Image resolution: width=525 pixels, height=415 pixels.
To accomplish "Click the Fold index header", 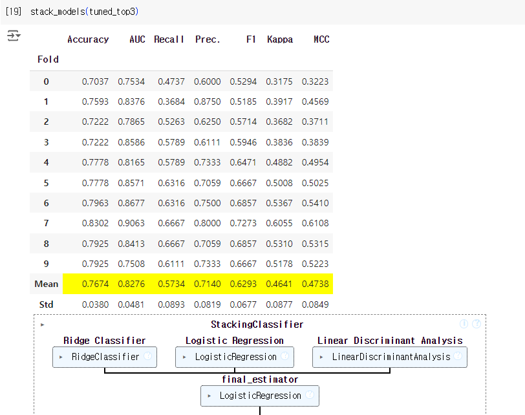I will coord(48,59).
